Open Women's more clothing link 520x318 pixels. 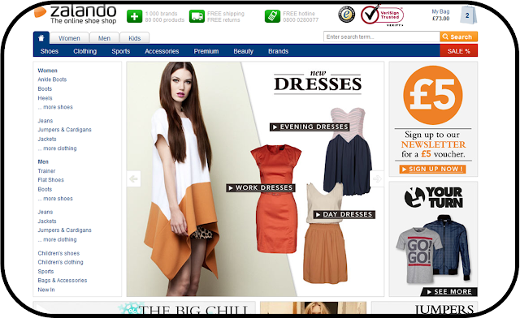click(x=57, y=148)
